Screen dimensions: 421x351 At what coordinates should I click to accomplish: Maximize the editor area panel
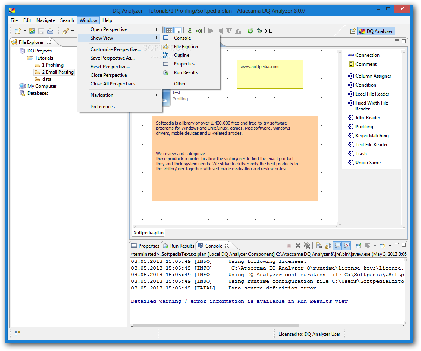(404, 41)
